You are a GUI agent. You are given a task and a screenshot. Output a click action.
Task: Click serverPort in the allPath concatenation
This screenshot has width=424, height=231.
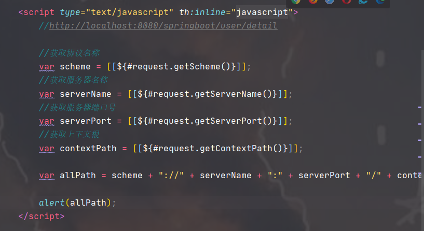point(324,176)
